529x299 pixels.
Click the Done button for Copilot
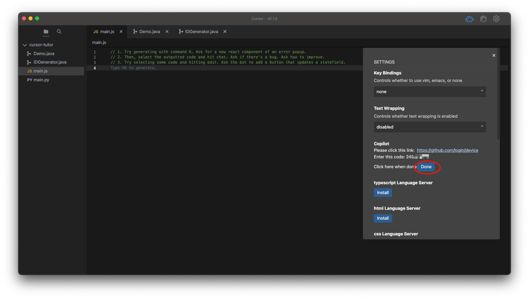coord(426,167)
